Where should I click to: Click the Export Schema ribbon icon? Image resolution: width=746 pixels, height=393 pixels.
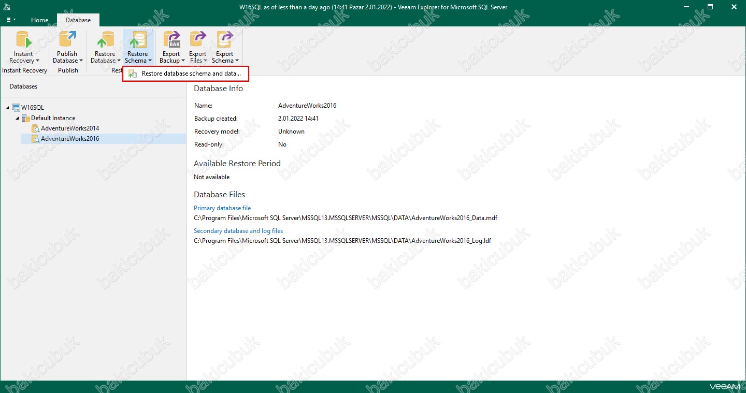(224, 40)
